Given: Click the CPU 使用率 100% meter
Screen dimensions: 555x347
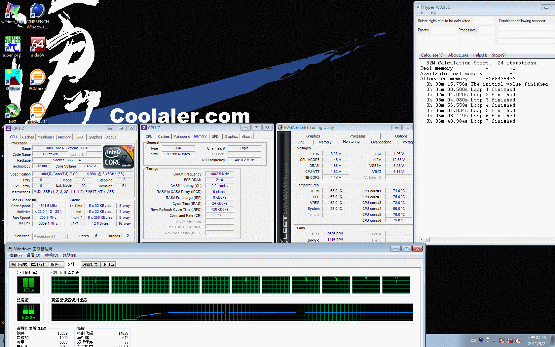Looking at the screenshot, I should [28, 285].
